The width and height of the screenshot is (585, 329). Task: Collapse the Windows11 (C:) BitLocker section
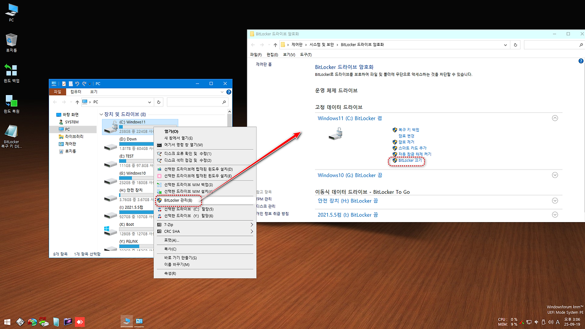[x=555, y=118]
